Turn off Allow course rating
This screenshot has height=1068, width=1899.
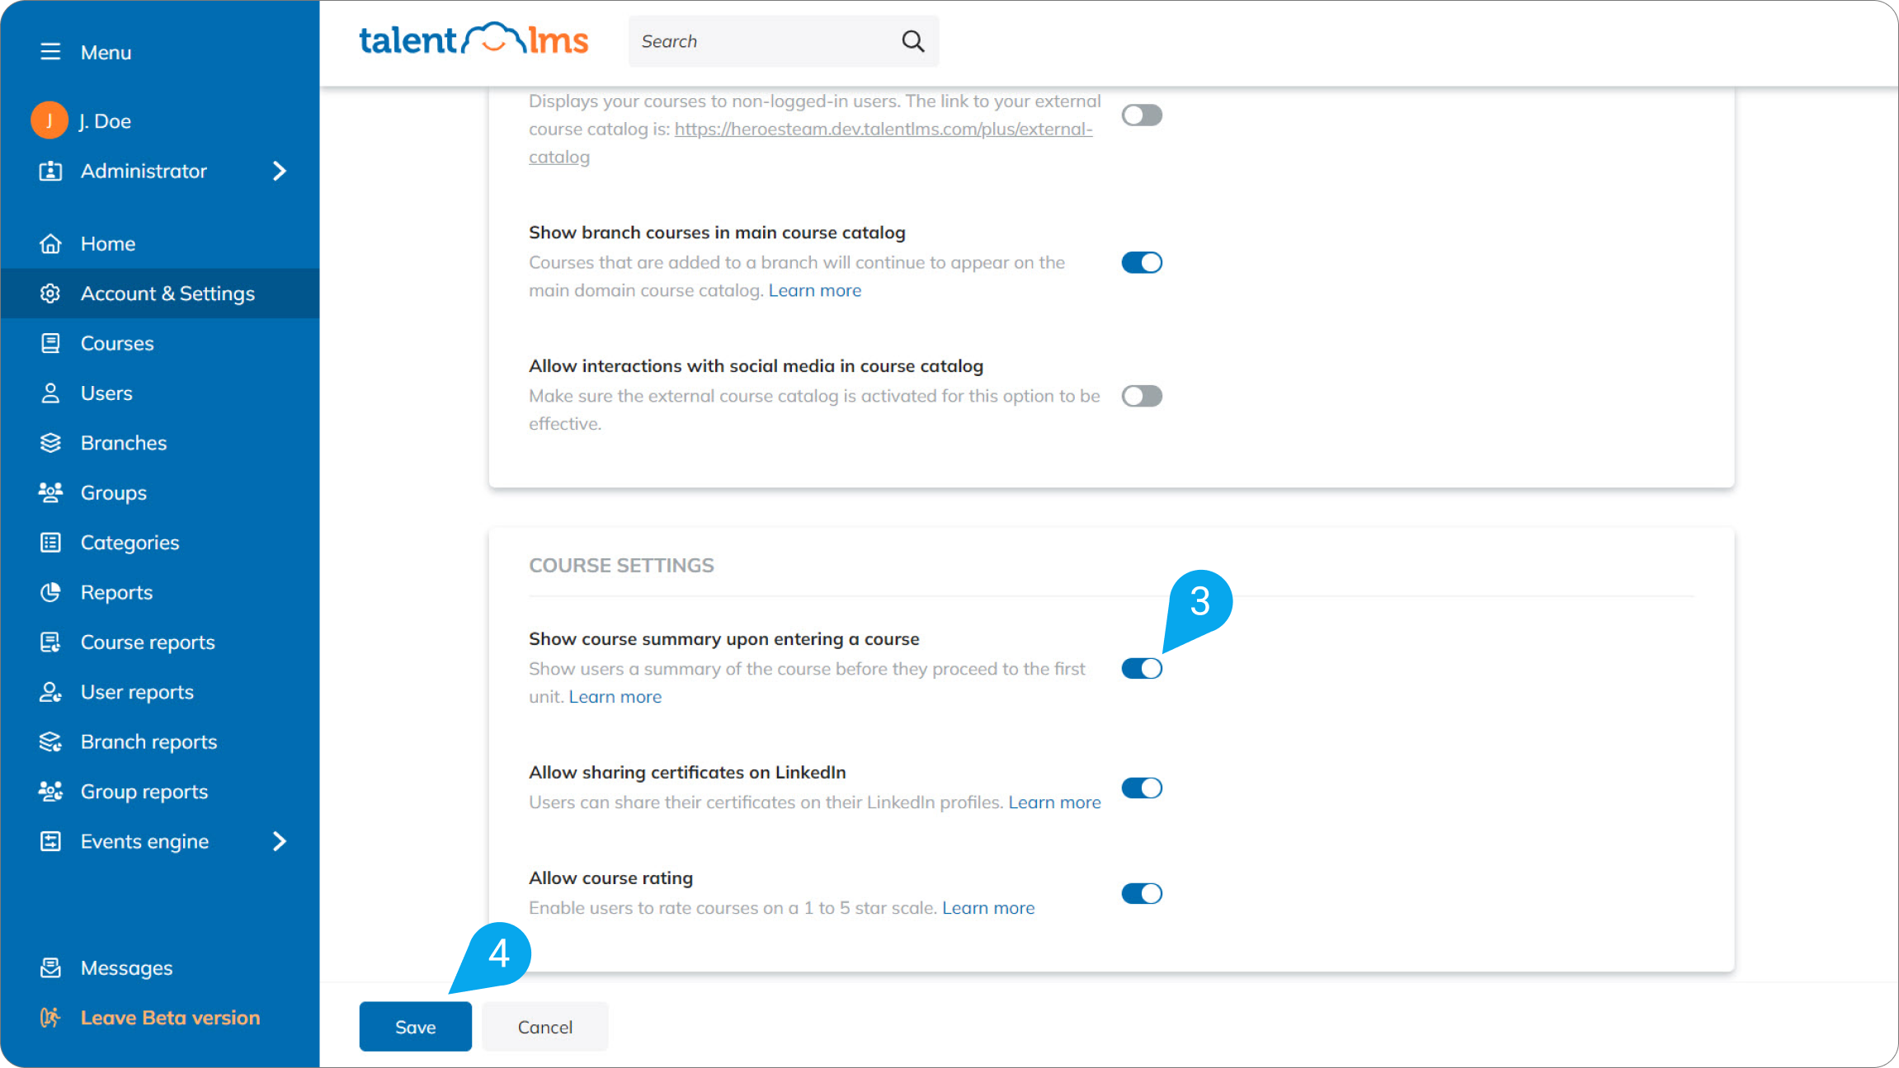coord(1141,893)
